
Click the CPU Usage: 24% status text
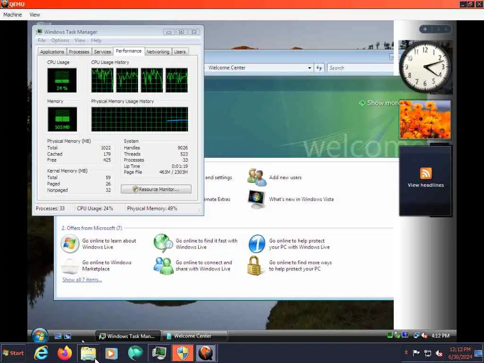click(x=95, y=208)
